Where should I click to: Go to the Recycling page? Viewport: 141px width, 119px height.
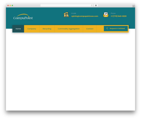(47, 29)
